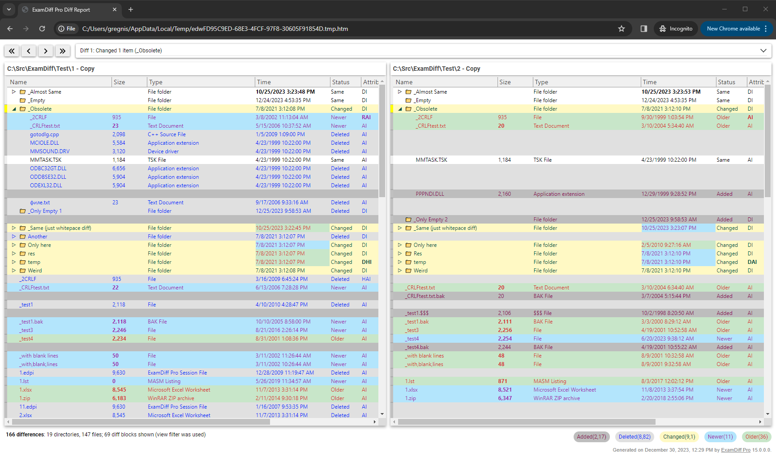
Task: Sort left pane by Name column
Action: (58, 82)
